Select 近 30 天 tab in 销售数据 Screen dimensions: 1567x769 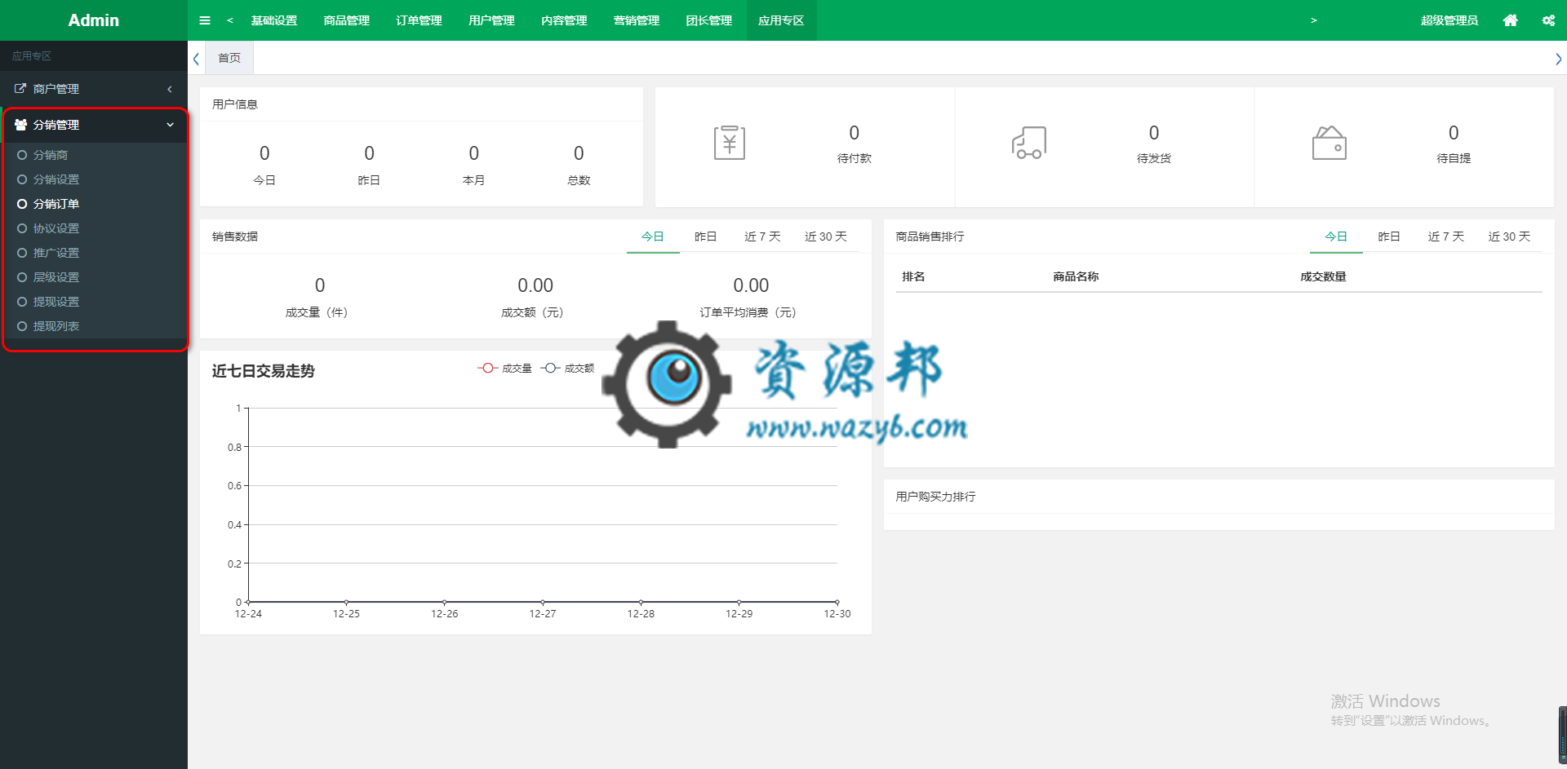tap(826, 236)
